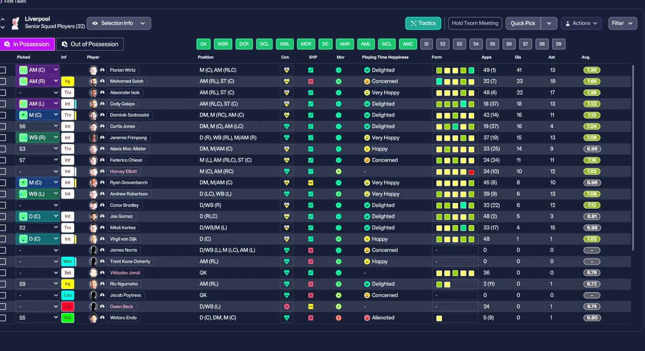
Task: Open Florian Wirtz's AM (C) picked dropdown
Action: point(38,70)
